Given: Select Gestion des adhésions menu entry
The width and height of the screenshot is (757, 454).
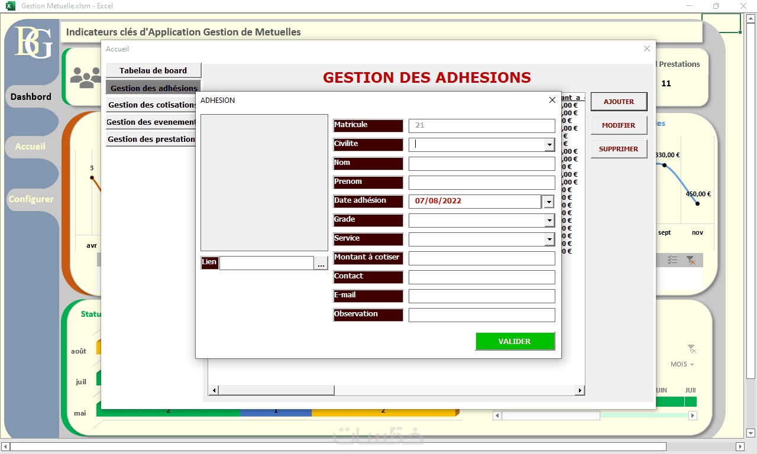Looking at the screenshot, I should [154, 88].
